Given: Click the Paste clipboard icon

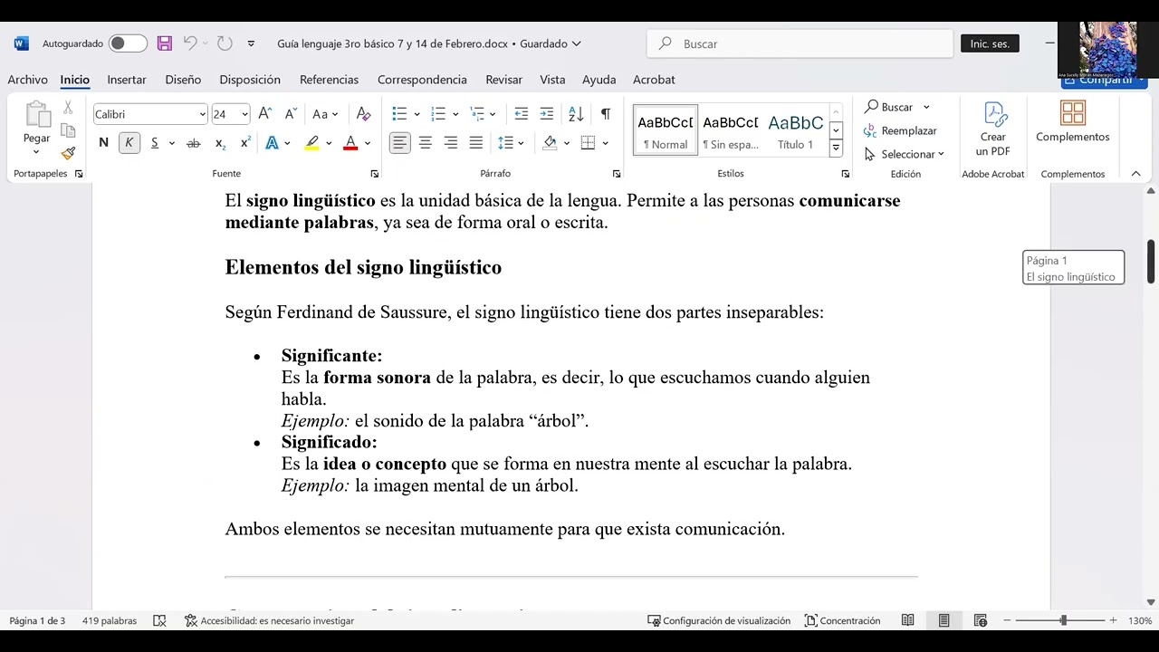Looking at the screenshot, I should 37,114.
